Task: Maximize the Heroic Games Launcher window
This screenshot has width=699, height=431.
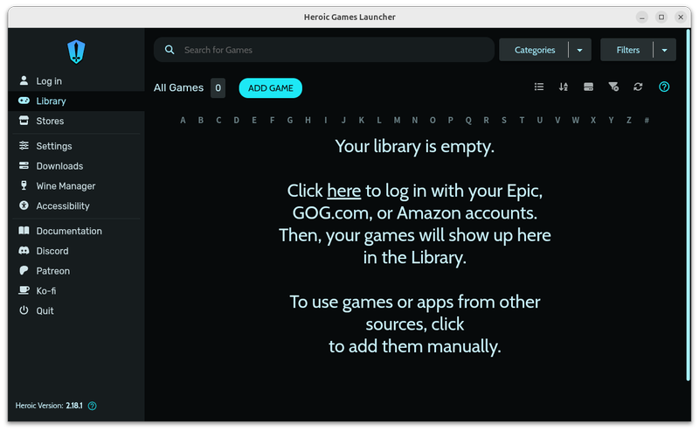Action: pyautogui.click(x=661, y=17)
